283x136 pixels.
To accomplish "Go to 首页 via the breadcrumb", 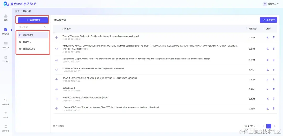I will coord(17,11).
